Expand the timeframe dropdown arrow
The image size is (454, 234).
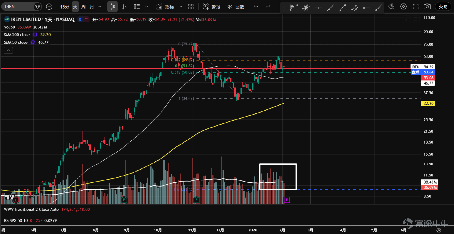(x=100, y=7)
